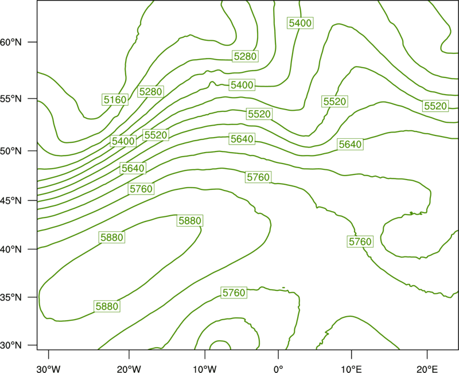
Task: Select the 5280 label beside the 5160 label
Action: click(151, 91)
